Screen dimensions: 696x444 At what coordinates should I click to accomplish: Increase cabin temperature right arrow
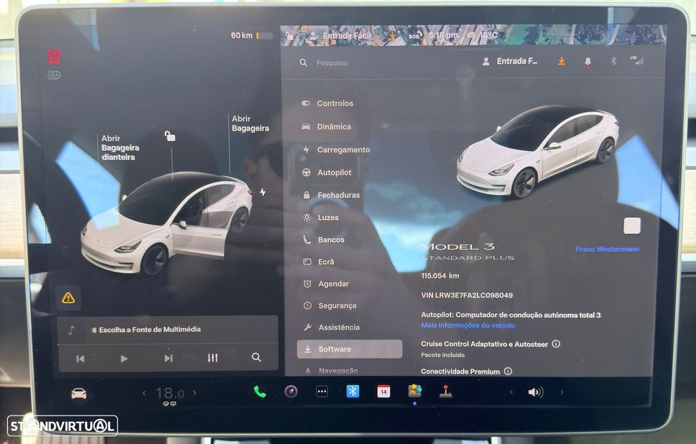pos(194,393)
